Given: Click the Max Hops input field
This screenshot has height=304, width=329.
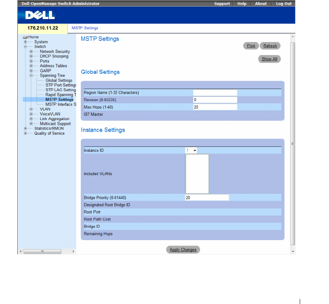Looking at the screenshot, I should coord(215,107).
